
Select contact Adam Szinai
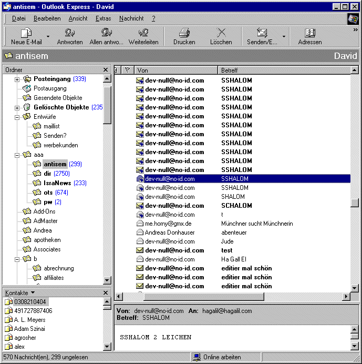(x=29, y=329)
